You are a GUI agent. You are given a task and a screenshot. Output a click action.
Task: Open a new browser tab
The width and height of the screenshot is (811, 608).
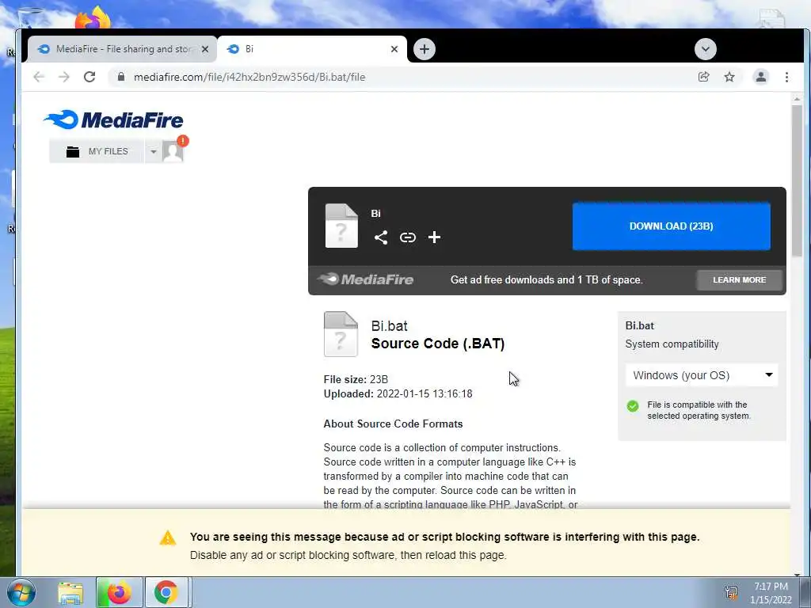click(425, 49)
